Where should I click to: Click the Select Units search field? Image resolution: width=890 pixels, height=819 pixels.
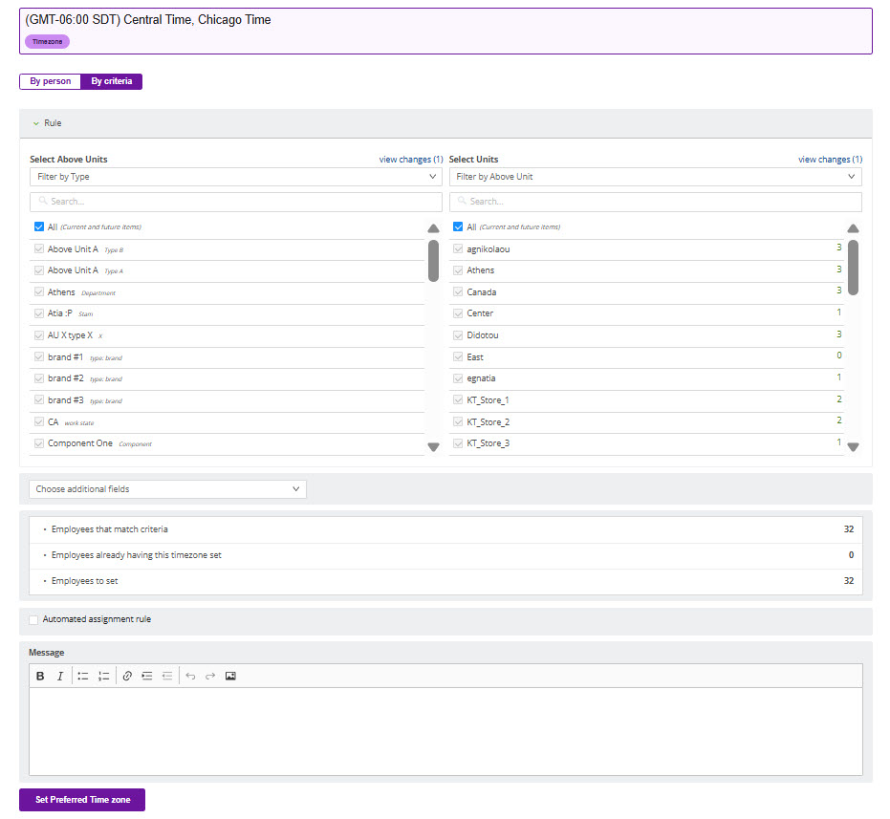pos(655,202)
